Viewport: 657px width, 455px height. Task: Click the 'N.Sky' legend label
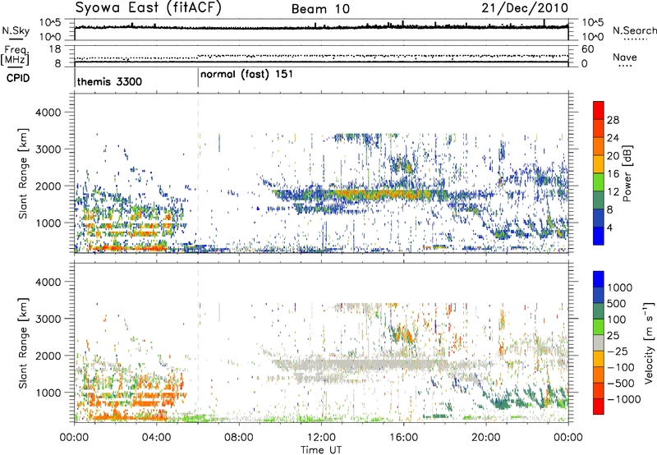pos(16,30)
